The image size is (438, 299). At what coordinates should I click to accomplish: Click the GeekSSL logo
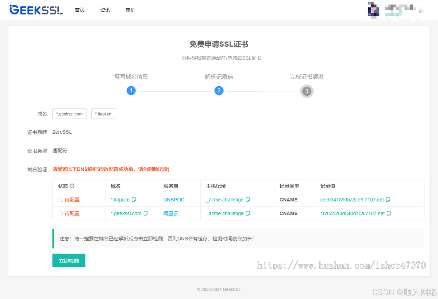[x=36, y=10]
